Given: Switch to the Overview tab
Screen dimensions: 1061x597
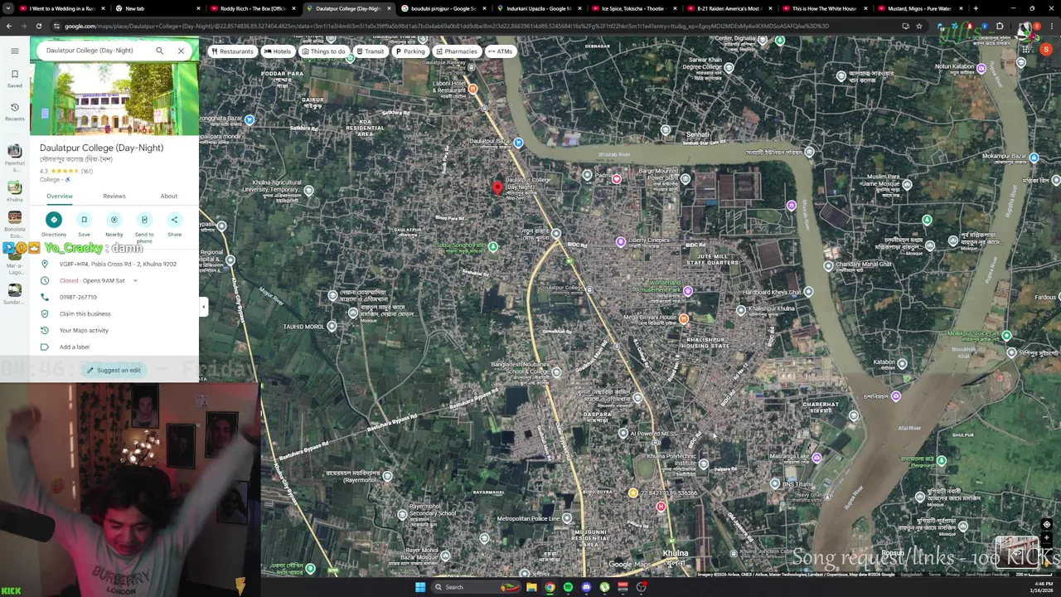Looking at the screenshot, I should tap(60, 197).
